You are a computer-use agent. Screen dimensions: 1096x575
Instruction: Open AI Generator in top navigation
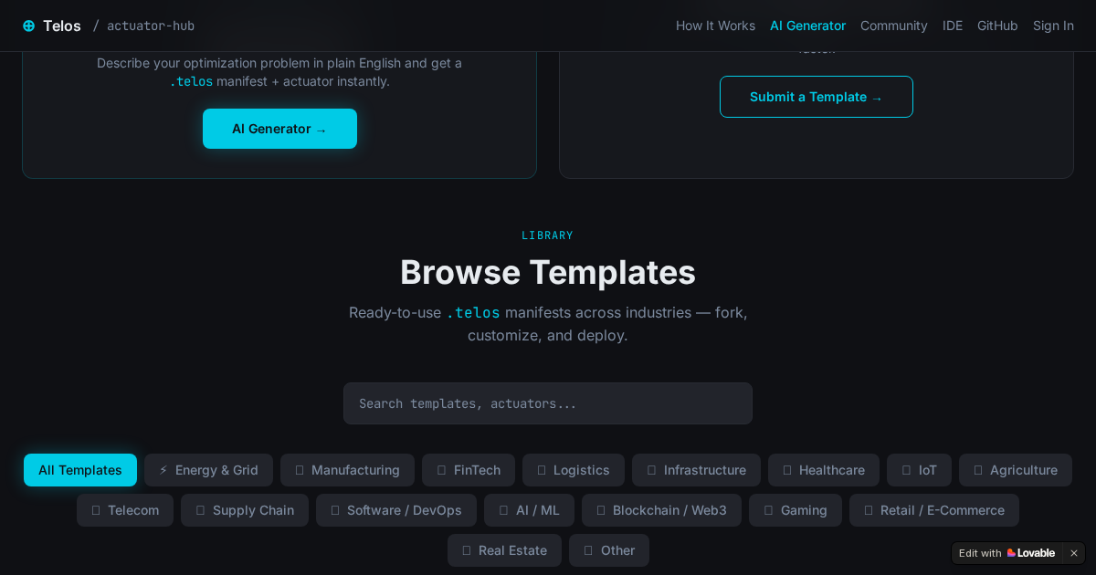pos(807,26)
